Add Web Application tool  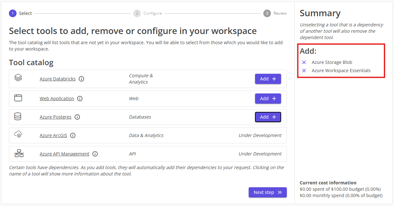click(x=268, y=99)
